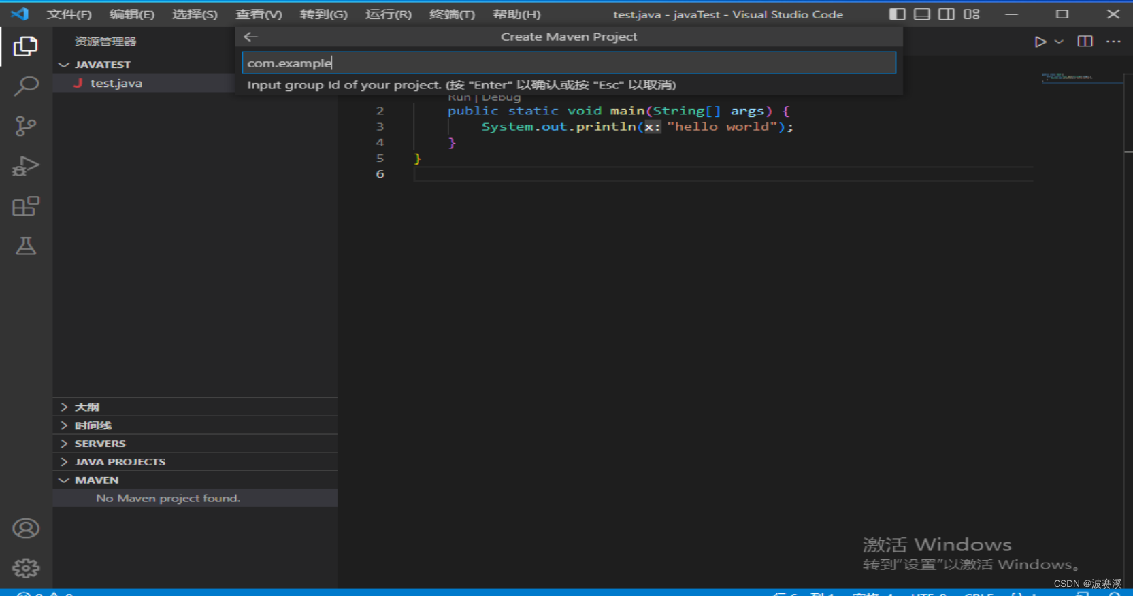The height and width of the screenshot is (596, 1133).
Task: Open test.java in the explorer tree
Action: click(144, 83)
